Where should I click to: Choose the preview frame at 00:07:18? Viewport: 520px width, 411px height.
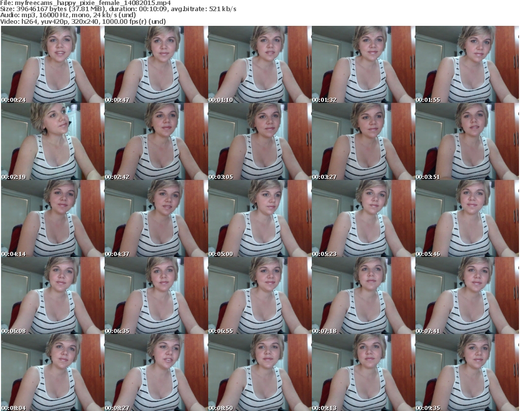(x=364, y=295)
